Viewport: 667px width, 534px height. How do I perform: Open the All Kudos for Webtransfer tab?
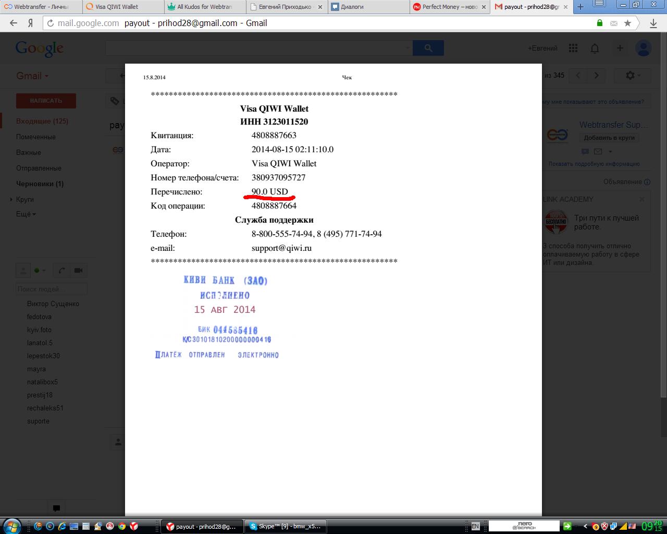click(x=205, y=7)
